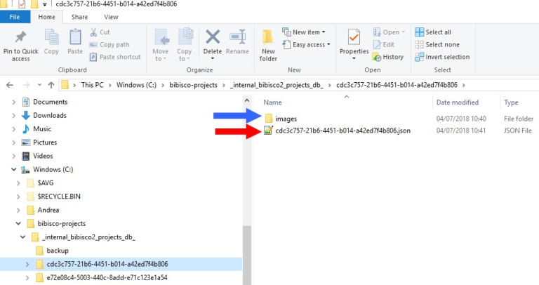Choose Copy path in Clipboard group
This screenshot has width=539, height=285.
[109, 45]
